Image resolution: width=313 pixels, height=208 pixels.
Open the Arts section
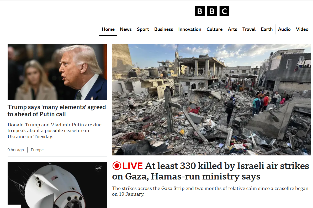point(232,29)
